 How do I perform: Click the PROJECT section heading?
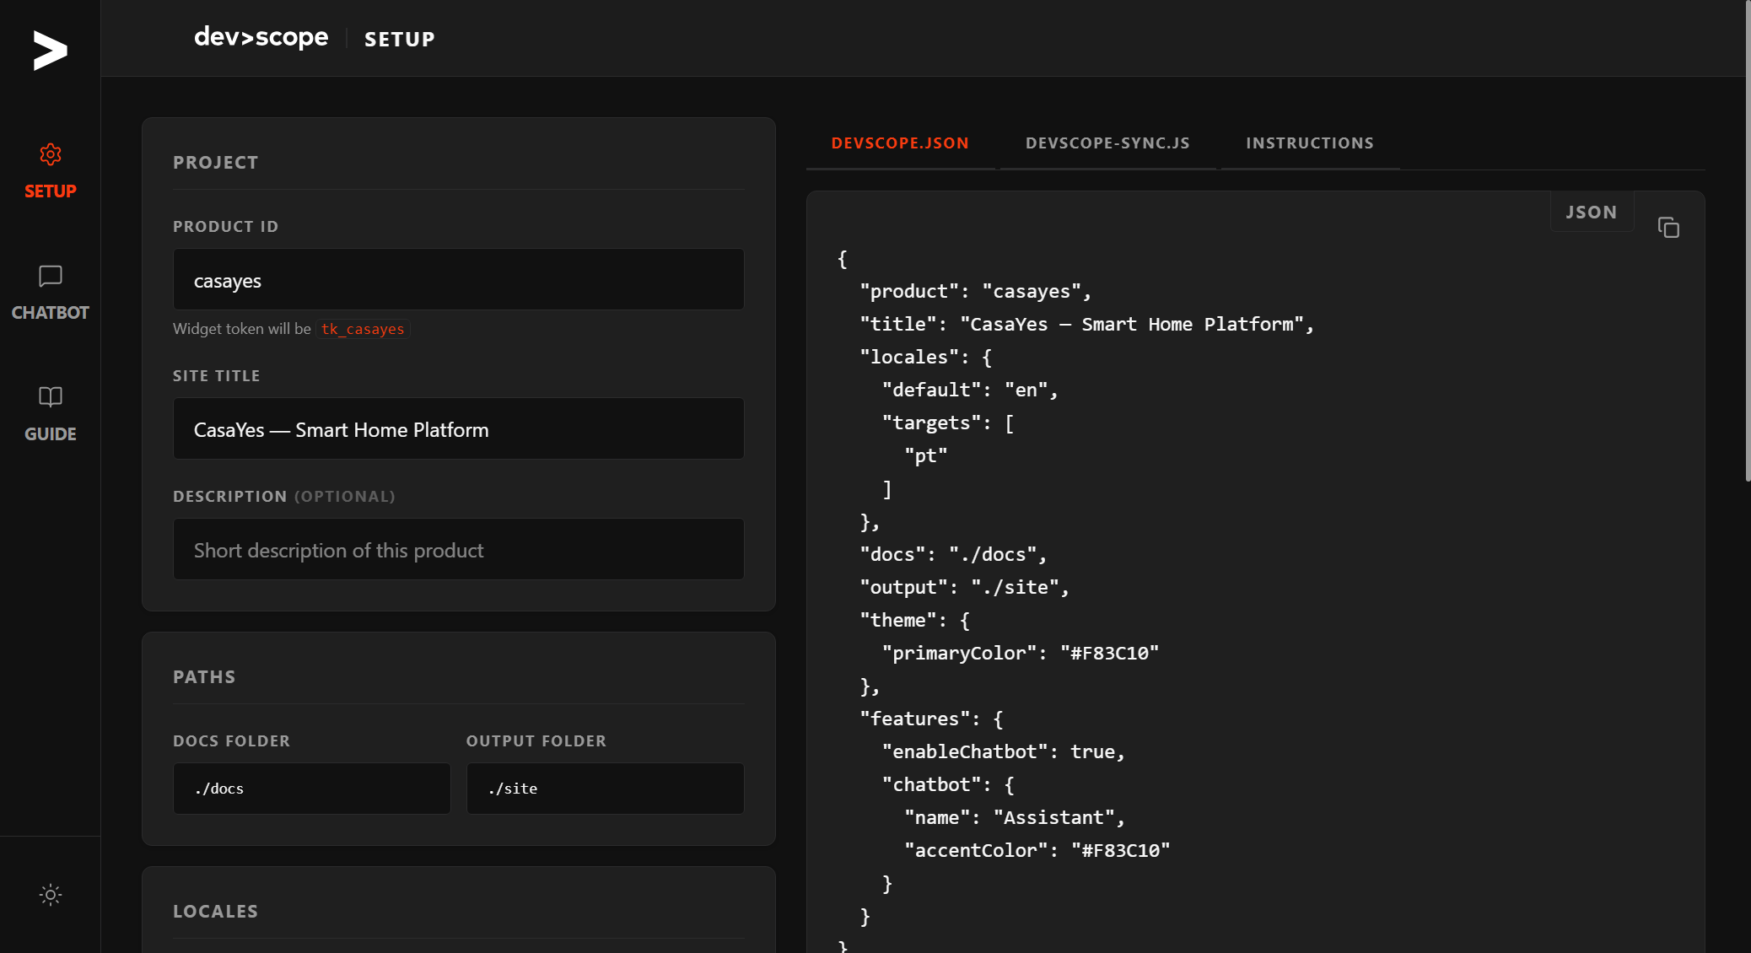pos(216,163)
